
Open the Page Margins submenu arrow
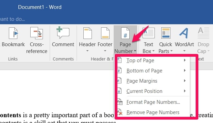tap(185, 81)
